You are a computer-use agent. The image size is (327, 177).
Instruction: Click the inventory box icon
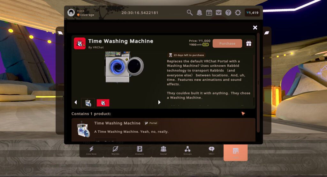point(219,13)
